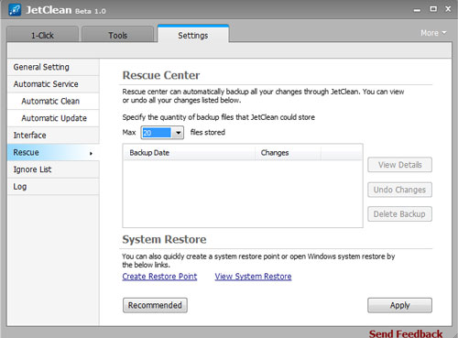The width and height of the screenshot is (458, 338).
Task: Click the Rescue submenu arrow
Action: (91, 153)
